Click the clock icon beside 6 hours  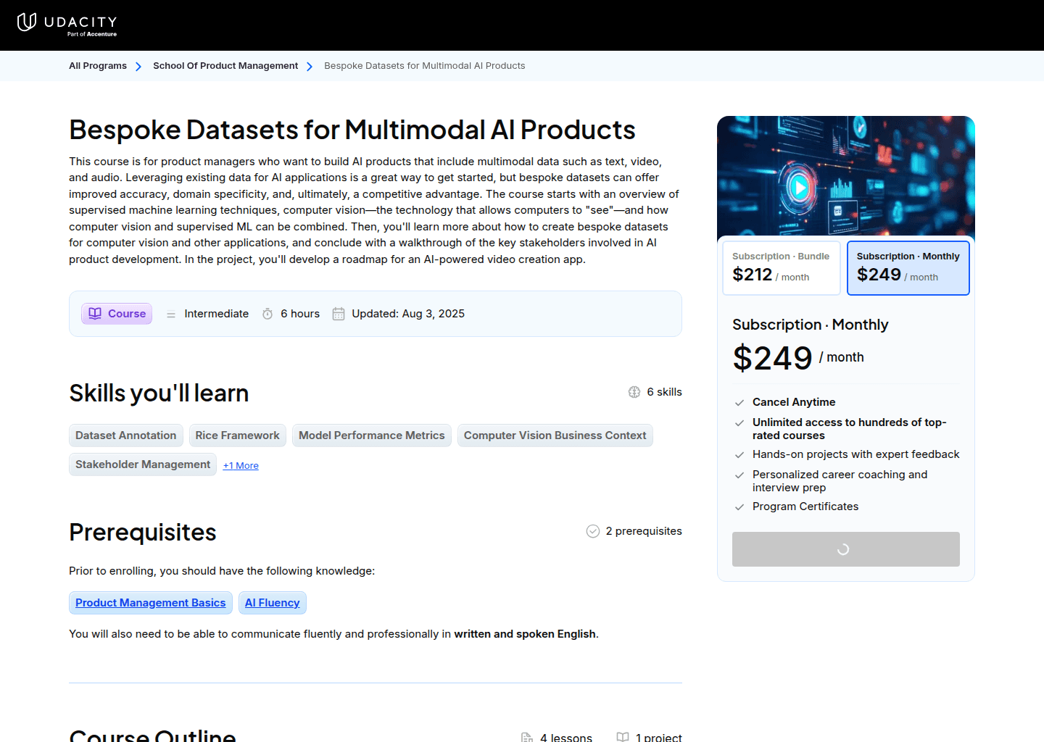268,314
